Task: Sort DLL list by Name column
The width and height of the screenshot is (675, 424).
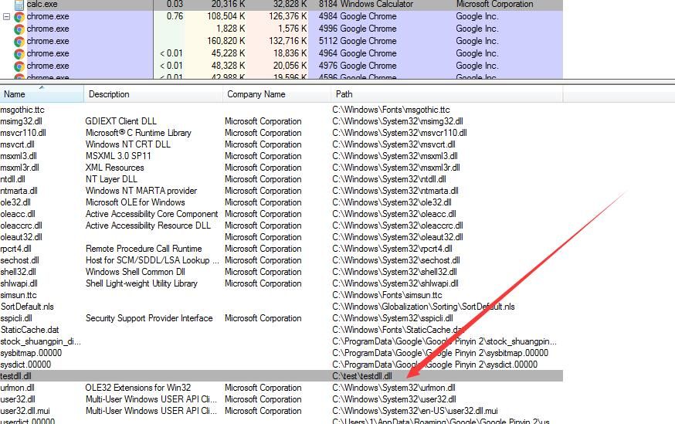Action: (42, 94)
